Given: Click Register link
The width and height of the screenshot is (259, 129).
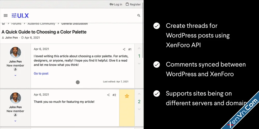Looking at the screenshot, I should coord(133,4).
